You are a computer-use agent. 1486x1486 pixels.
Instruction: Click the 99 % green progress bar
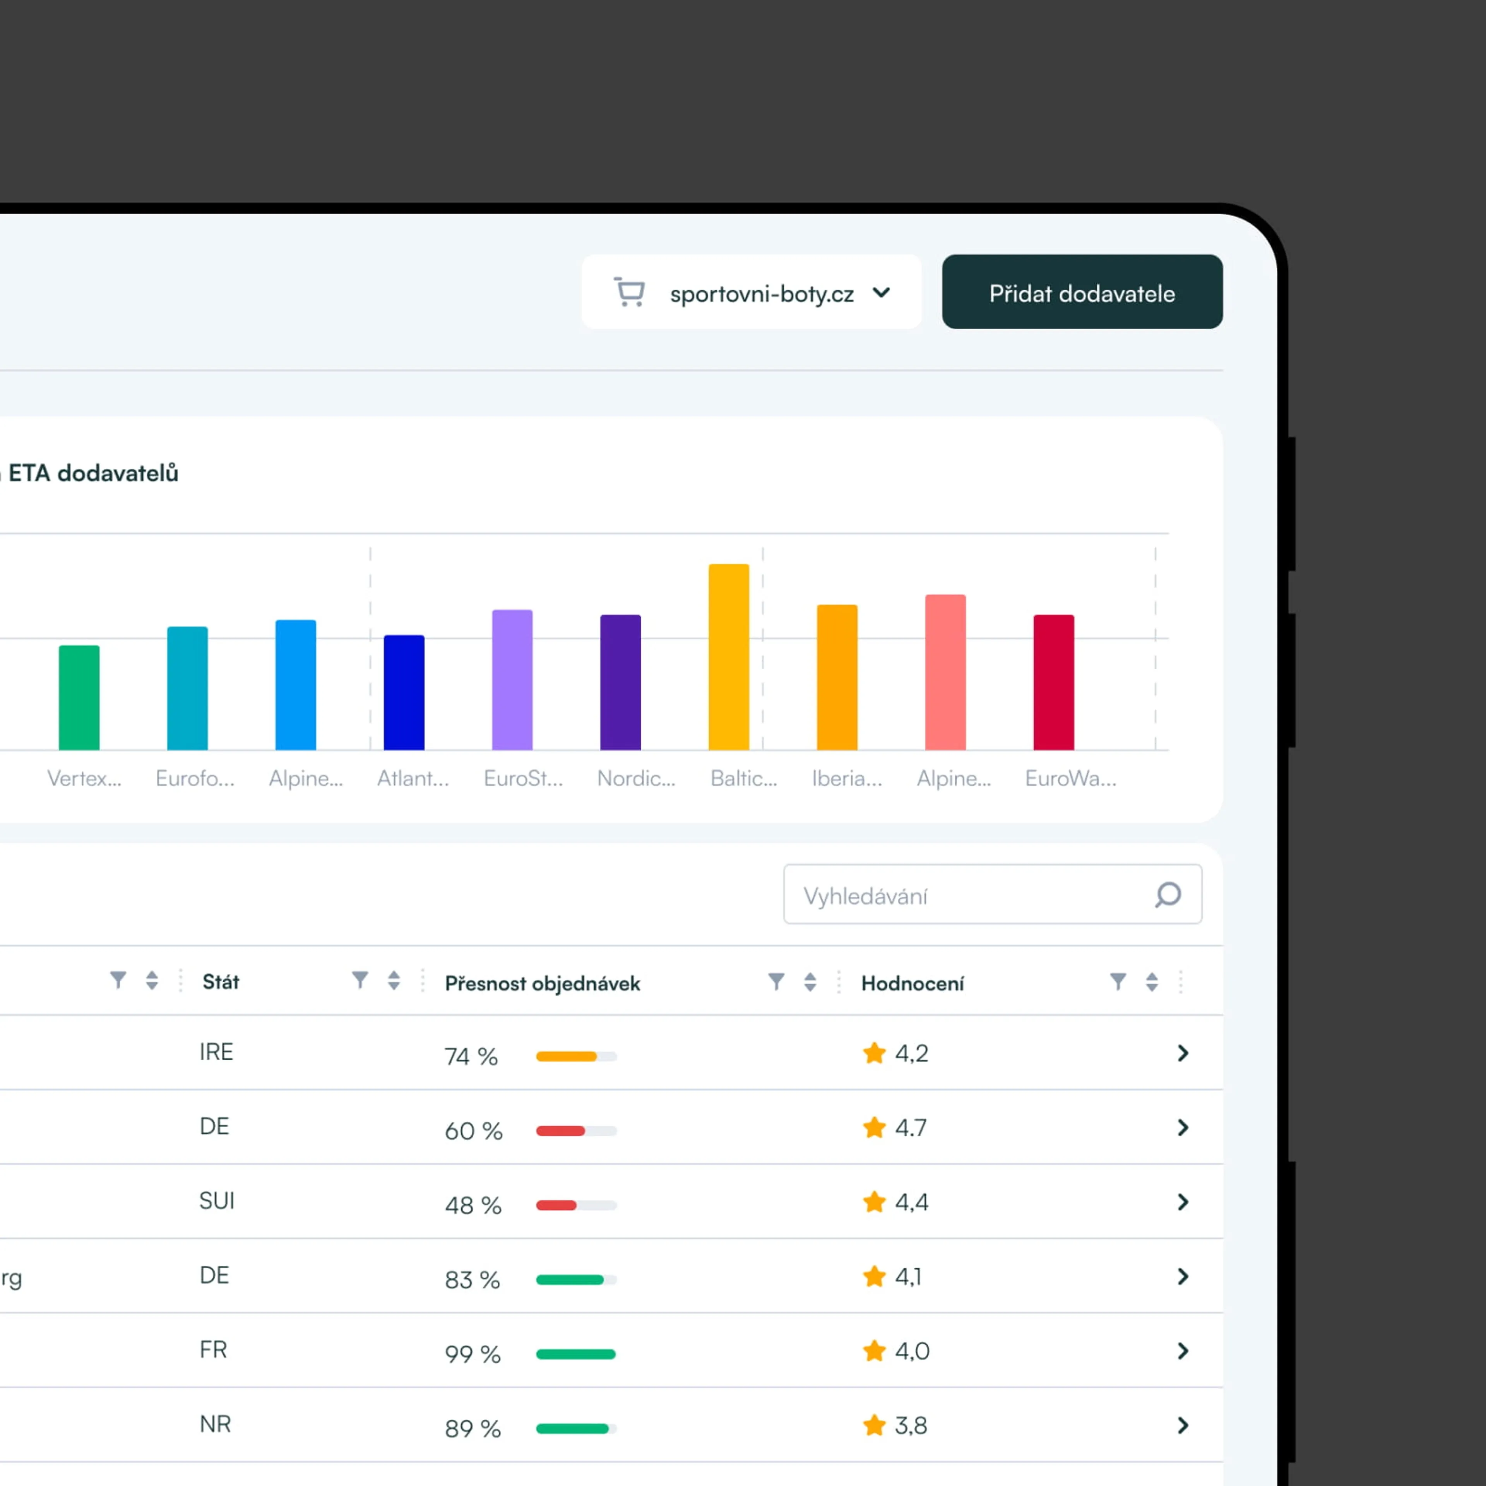[576, 1354]
